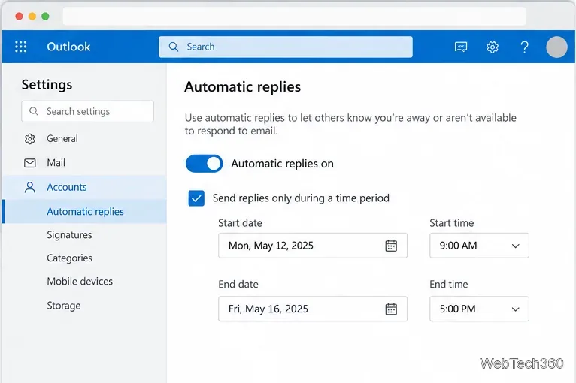Click the browser address bar
Screen dimensions: 576x383
click(x=295, y=16)
